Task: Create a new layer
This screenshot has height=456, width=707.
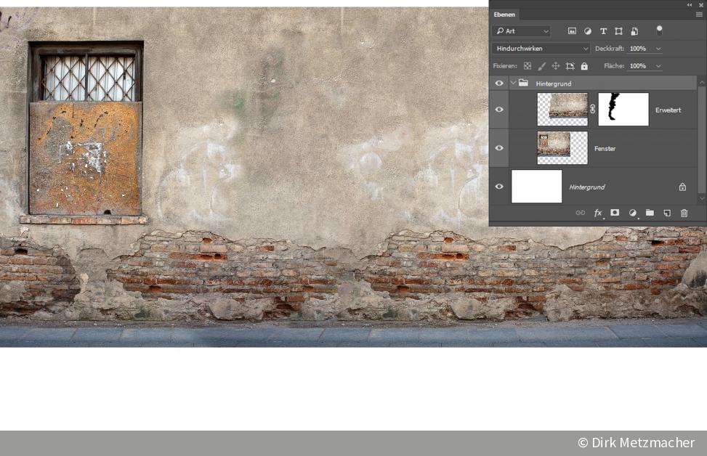Action: (x=667, y=213)
